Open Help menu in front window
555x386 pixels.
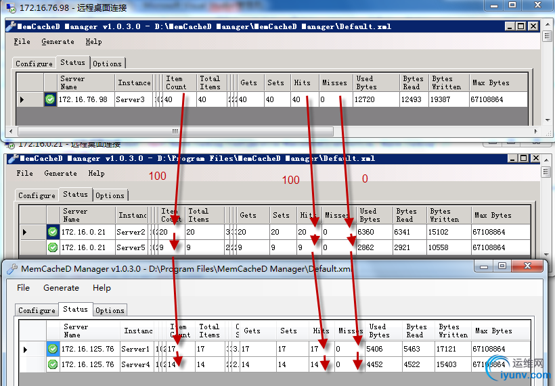point(102,288)
